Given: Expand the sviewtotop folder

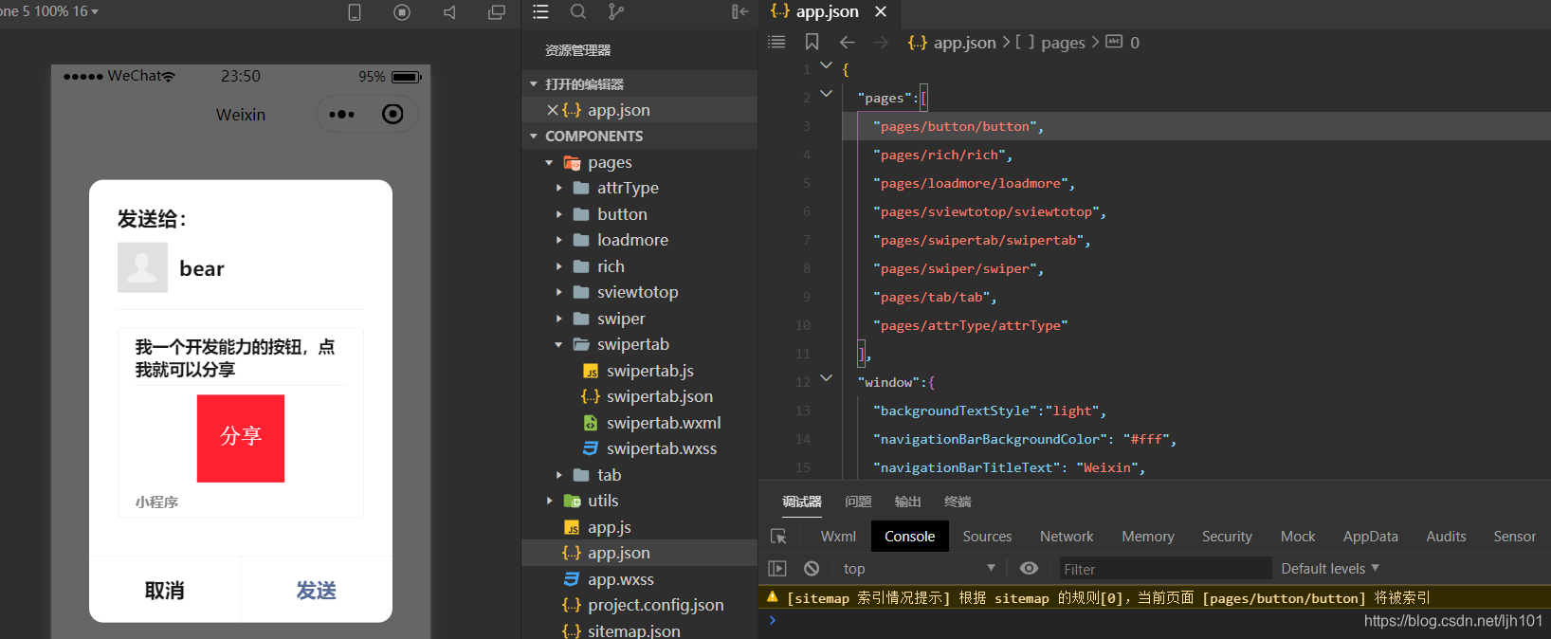Looking at the screenshot, I should click(559, 293).
